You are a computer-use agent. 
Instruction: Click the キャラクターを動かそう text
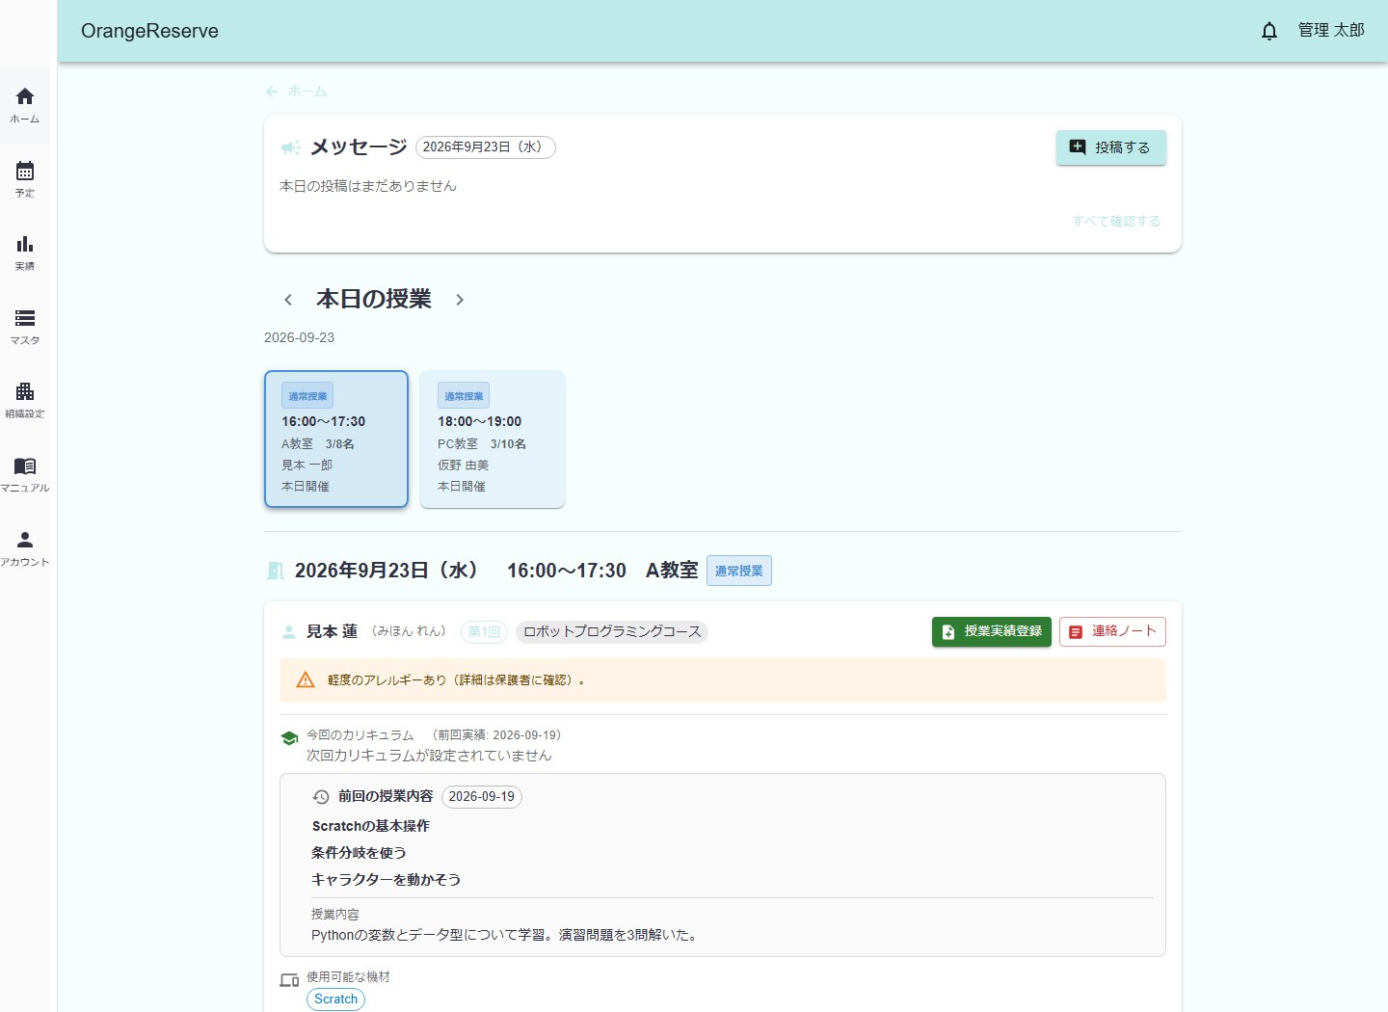[x=386, y=880]
